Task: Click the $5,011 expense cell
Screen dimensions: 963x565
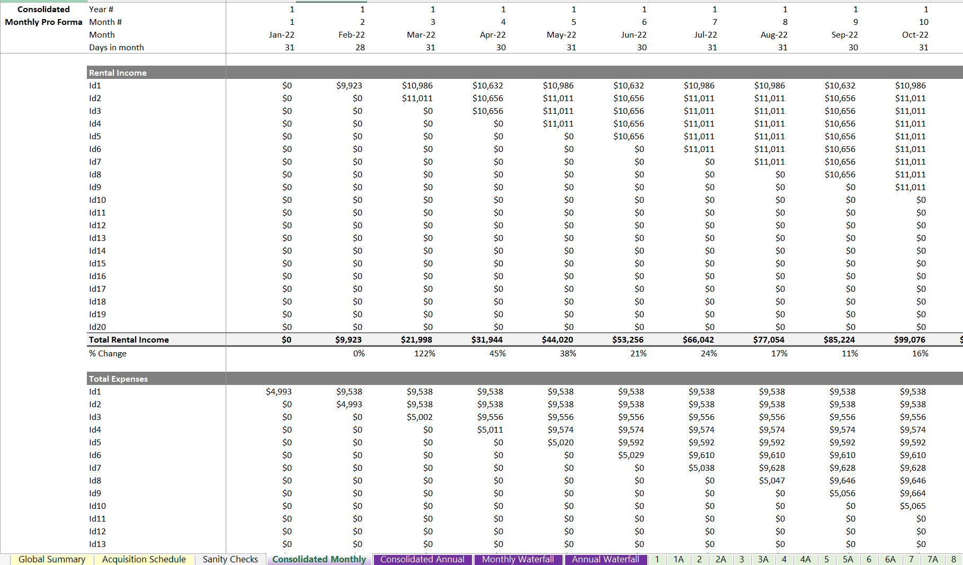Action: (490, 430)
